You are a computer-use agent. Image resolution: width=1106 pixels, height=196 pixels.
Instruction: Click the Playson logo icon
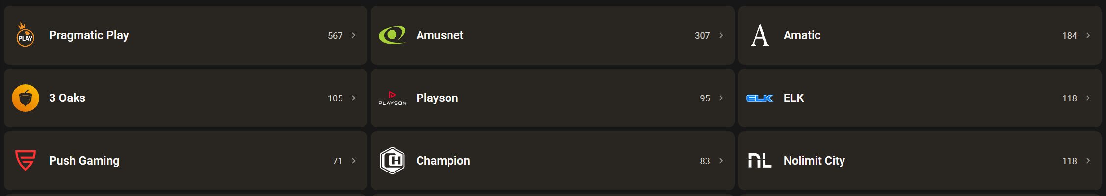click(x=392, y=98)
